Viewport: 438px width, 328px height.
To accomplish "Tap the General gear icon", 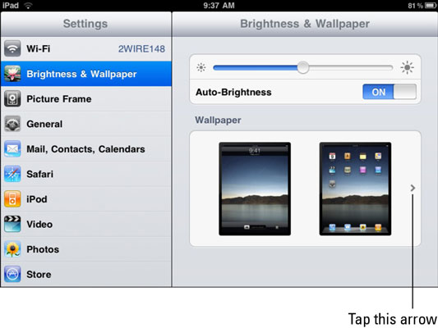I will click(x=12, y=124).
